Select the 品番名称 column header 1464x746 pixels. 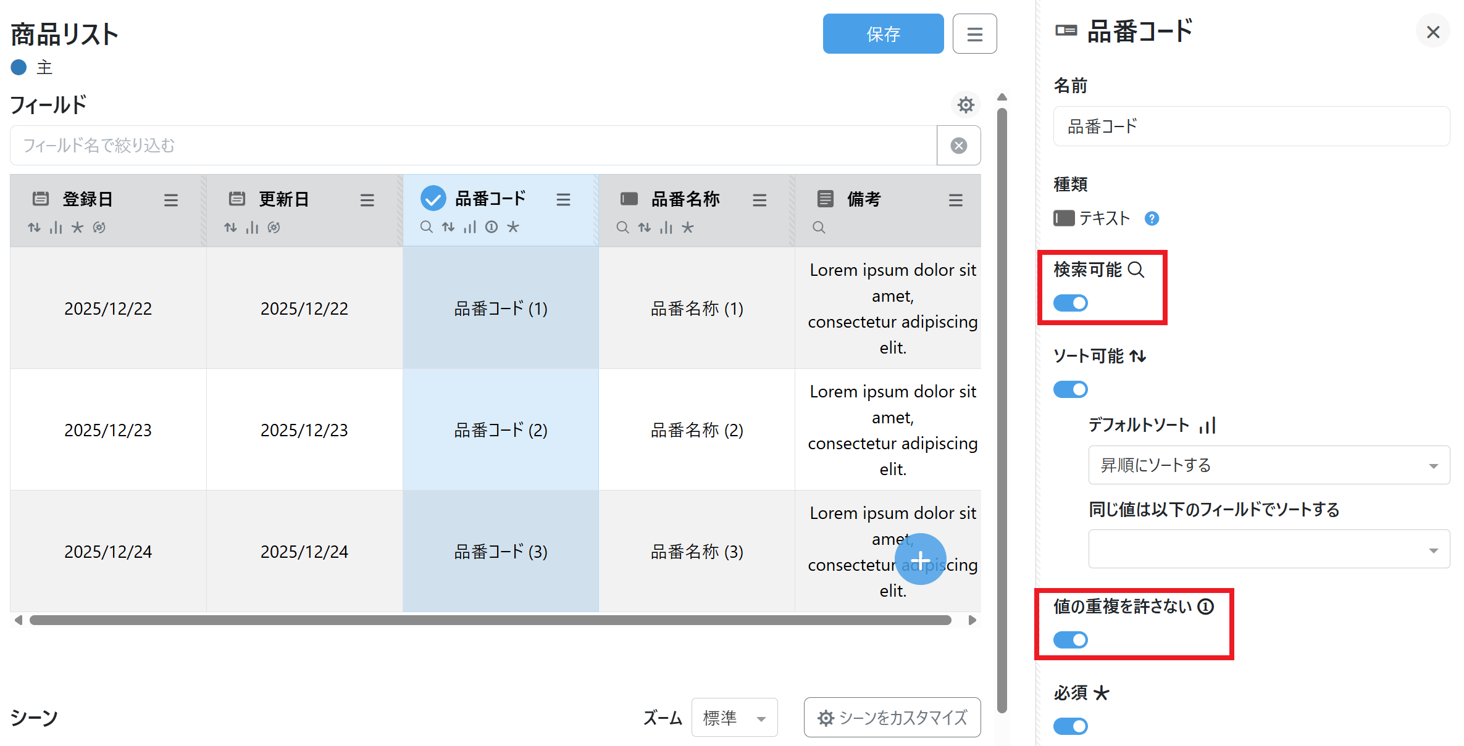(685, 199)
